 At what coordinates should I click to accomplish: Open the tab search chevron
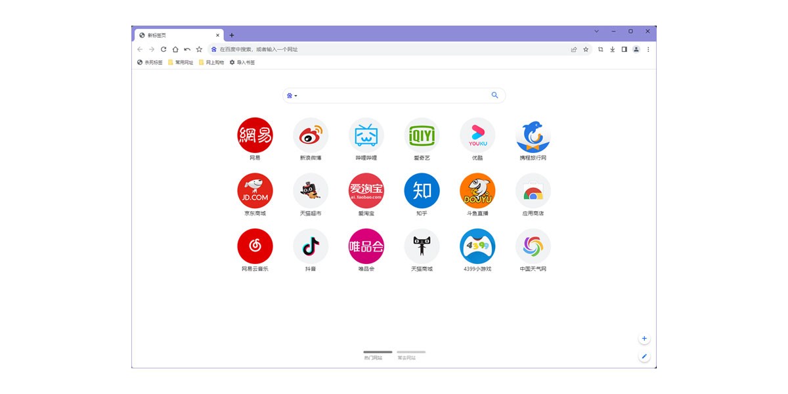pos(596,31)
